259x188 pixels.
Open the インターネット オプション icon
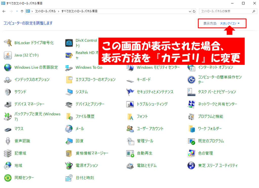coord(191,68)
